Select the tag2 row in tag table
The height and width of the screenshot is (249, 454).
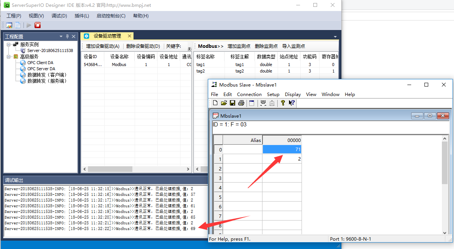pyautogui.click(x=266, y=71)
